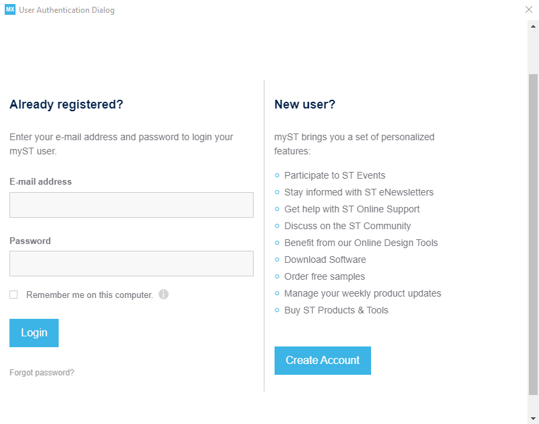Click the Already registered heading
The width and height of the screenshot is (539, 424).
point(66,104)
